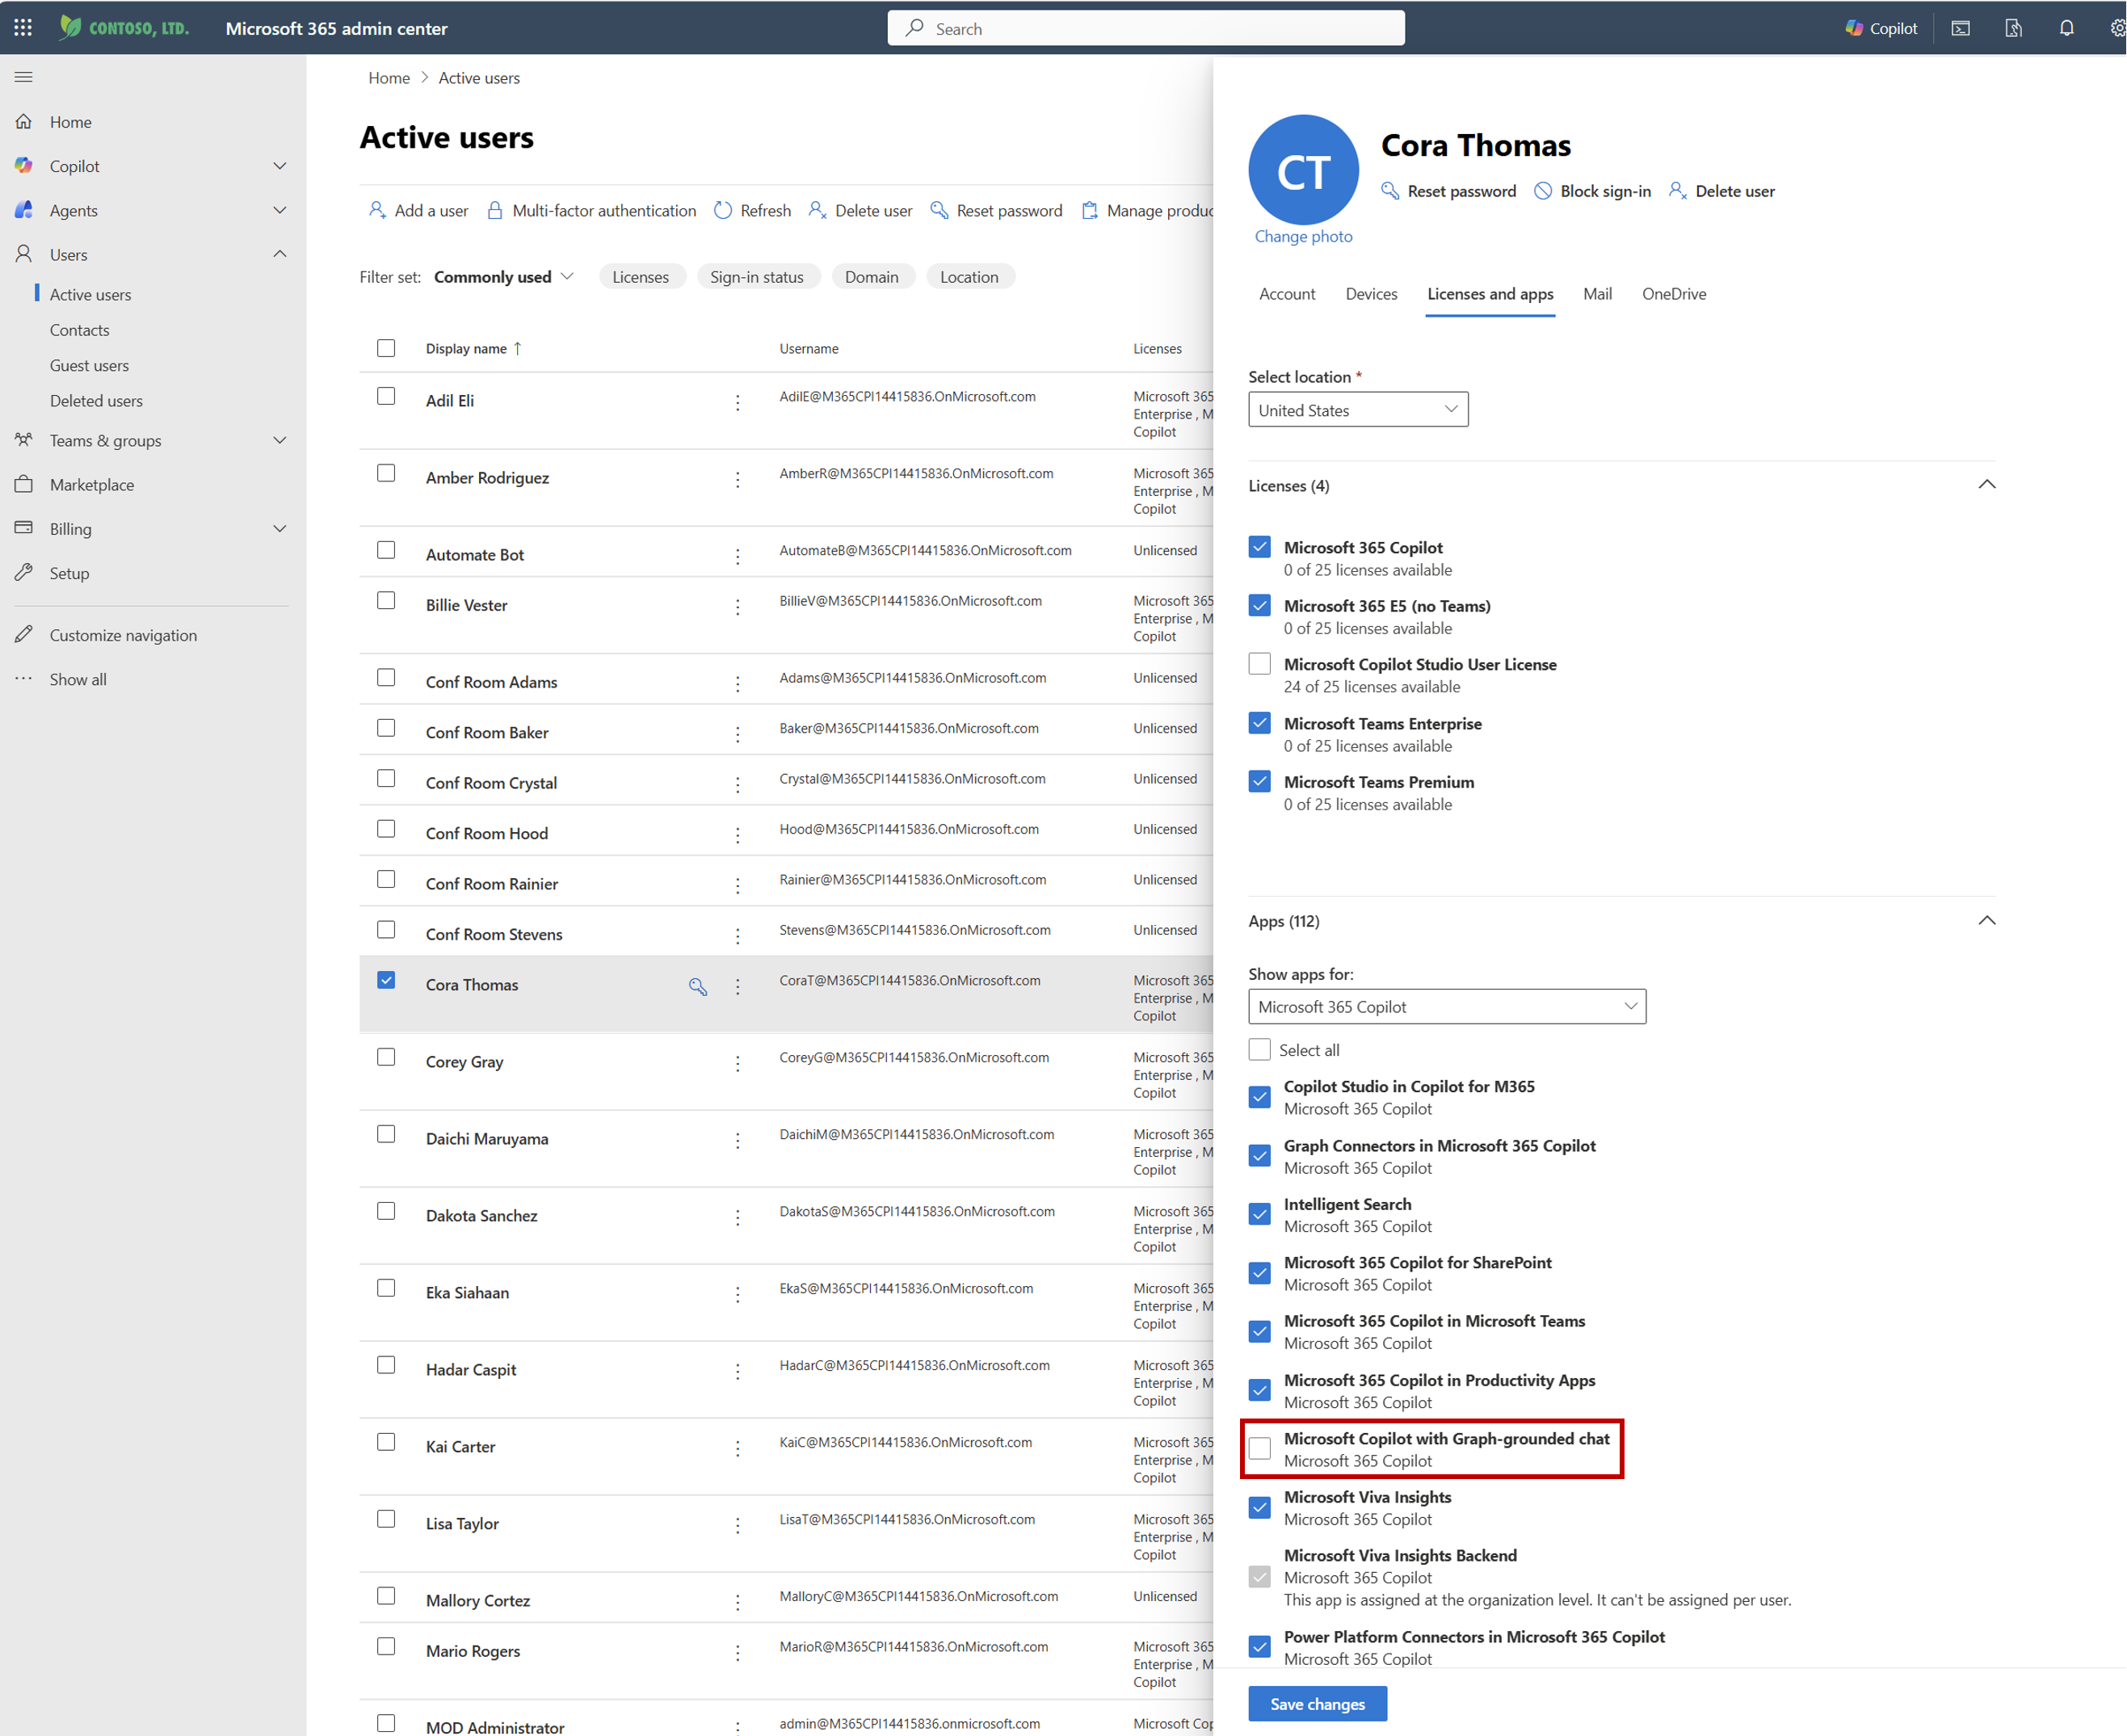2127x1736 pixels.
Task: Switch to the Devices tab
Action: click(1371, 294)
